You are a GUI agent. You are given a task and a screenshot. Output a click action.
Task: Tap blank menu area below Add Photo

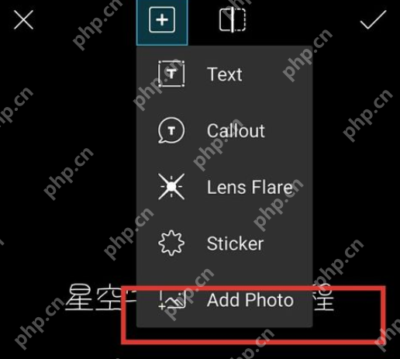(224, 320)
